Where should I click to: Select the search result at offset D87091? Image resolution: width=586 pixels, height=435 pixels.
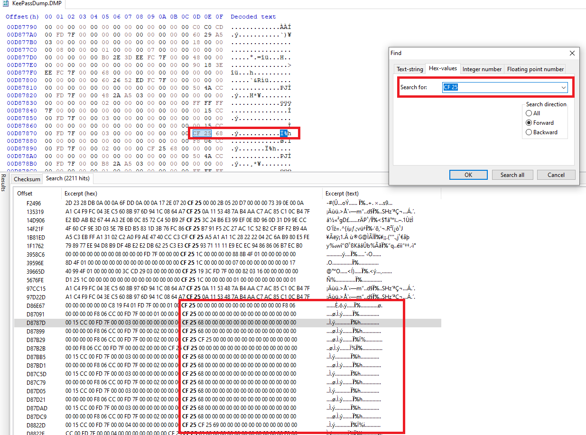(x=36, y=314)
